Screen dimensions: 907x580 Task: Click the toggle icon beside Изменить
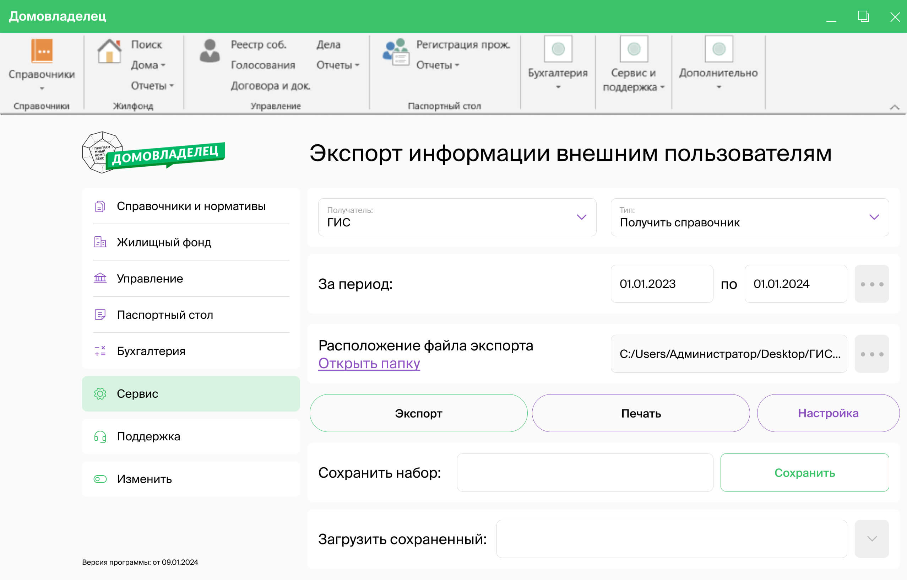point(100,479)
